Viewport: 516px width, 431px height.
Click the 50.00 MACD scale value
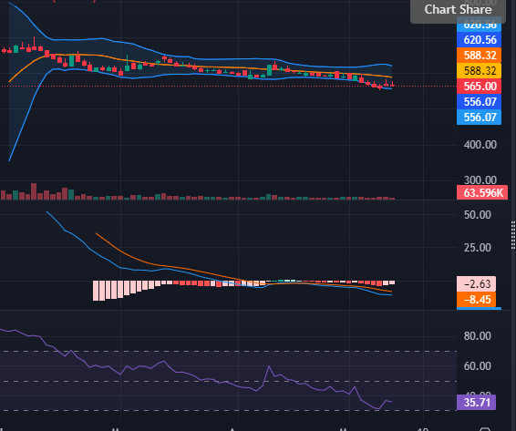click(x=478, y=215)
